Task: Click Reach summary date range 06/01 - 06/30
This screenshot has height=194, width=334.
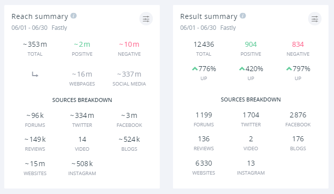Action: coord(29,28)
